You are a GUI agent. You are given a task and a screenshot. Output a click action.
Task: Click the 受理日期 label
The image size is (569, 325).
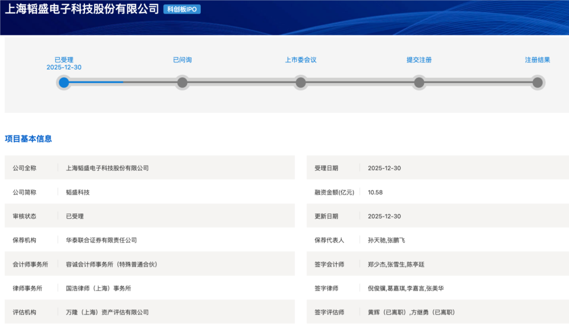326,168
